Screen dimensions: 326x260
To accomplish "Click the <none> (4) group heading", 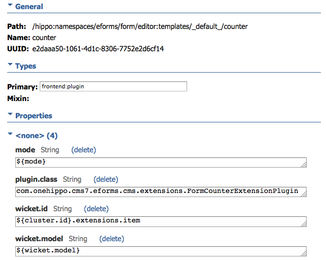I will tap(37, 136).
